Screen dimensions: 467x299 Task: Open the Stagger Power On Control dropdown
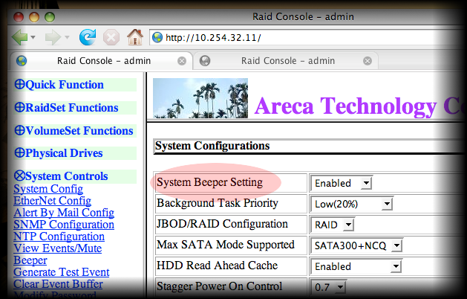click(328, 287)
